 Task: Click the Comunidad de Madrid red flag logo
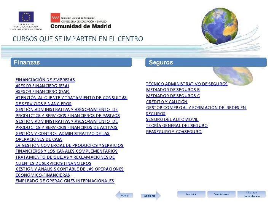pos(55,18)
